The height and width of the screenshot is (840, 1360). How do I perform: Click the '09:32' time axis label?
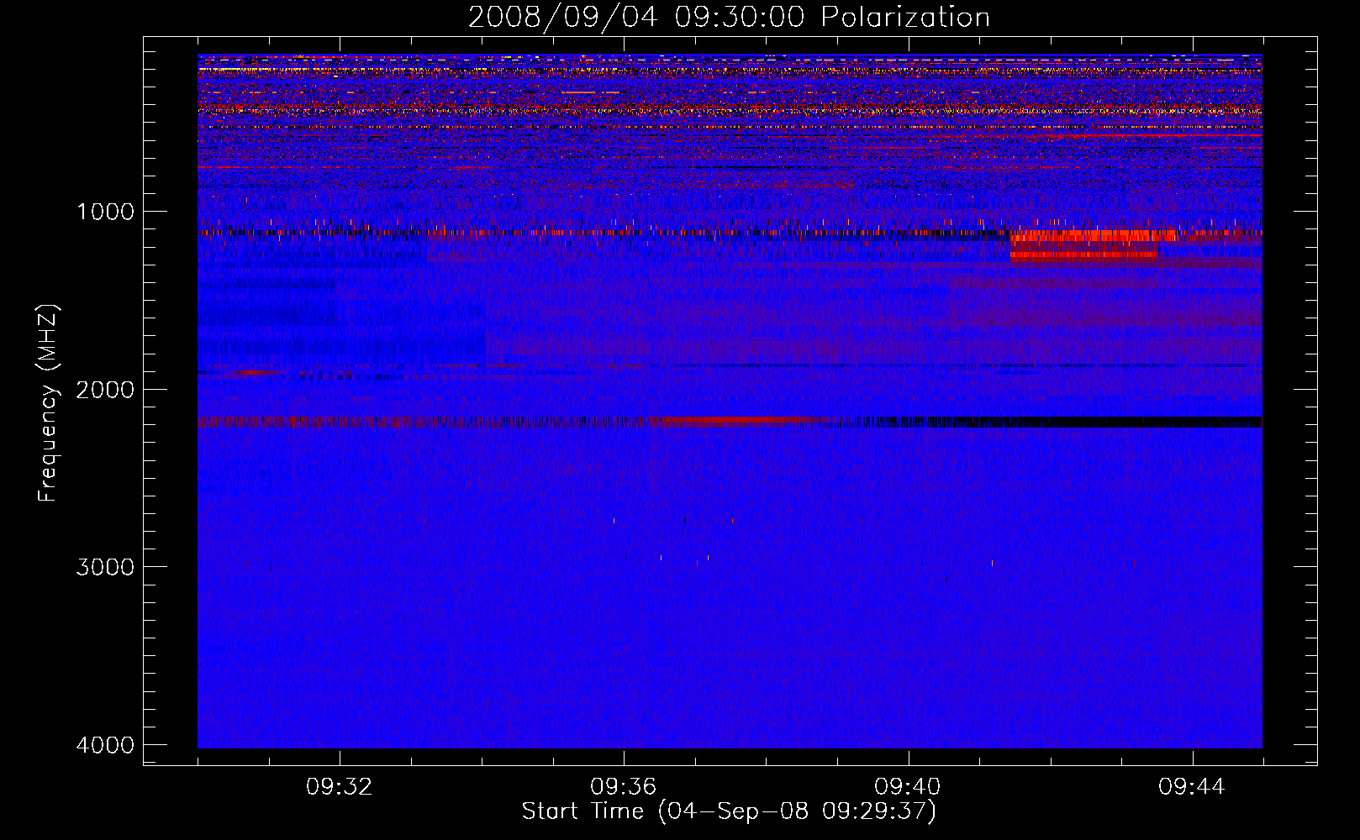point(339,787)
